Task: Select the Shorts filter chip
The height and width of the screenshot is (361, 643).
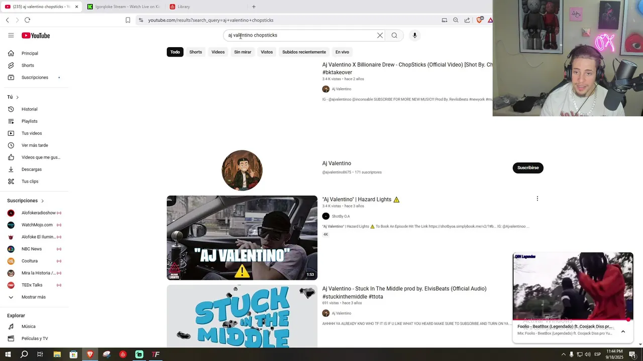Action: click(x=195, y=52)
